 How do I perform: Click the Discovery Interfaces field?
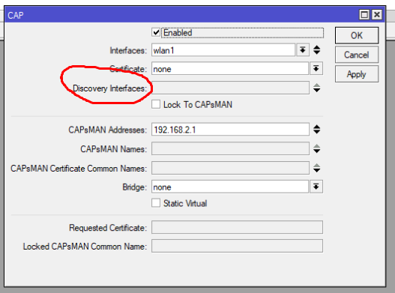pyautogui.click(x=230, y=88)
